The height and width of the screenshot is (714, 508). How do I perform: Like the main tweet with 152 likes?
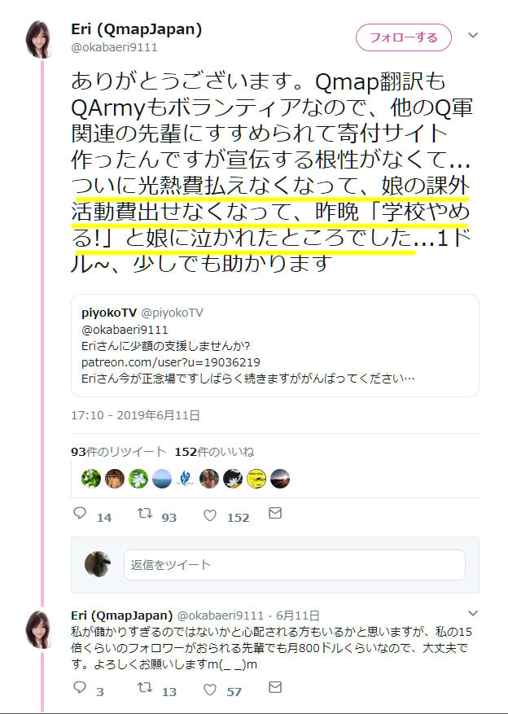(210, 515)
